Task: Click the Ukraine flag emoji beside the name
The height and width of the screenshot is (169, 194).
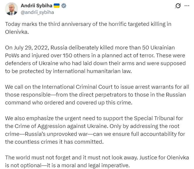Action: pos(57,6)
